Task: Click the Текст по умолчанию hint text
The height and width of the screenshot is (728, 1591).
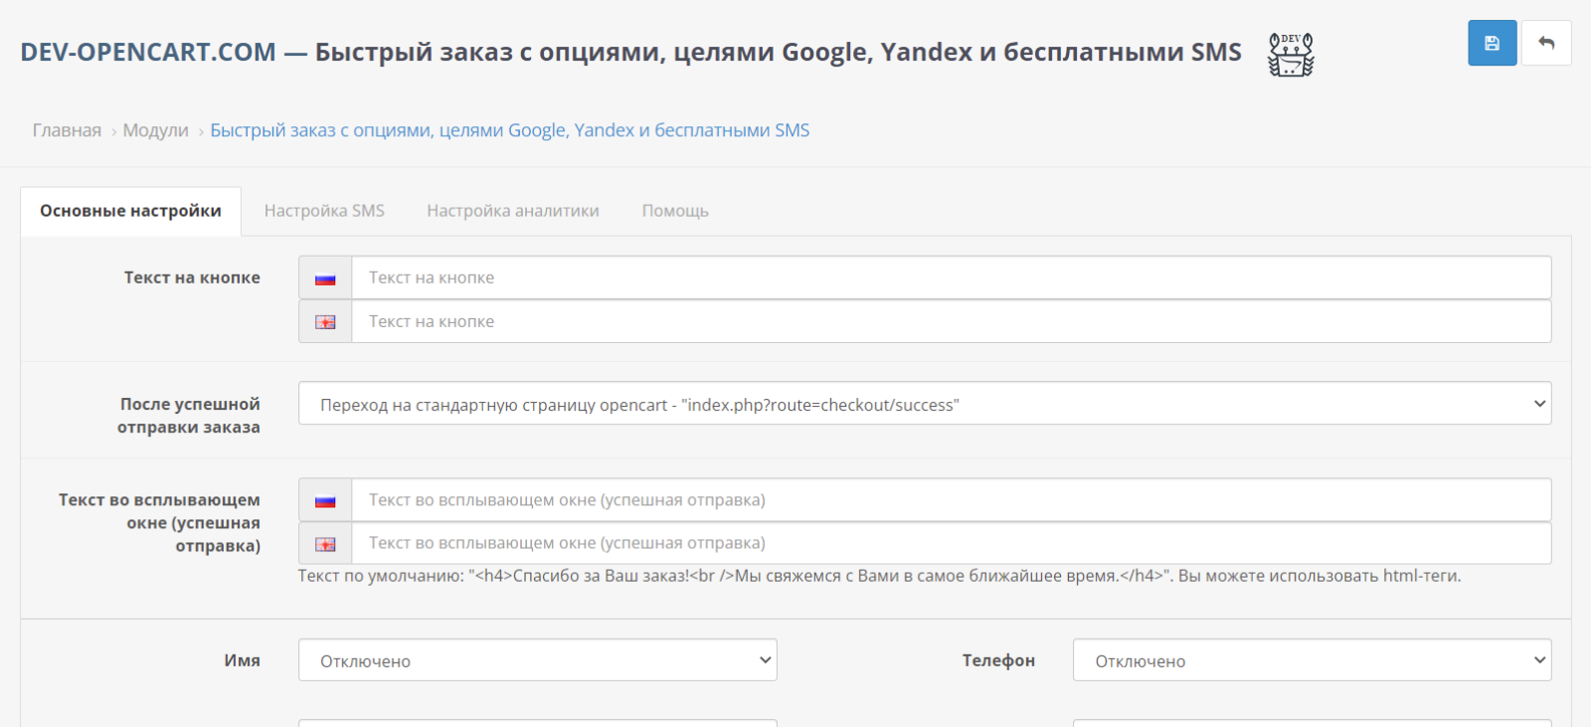Action: point(879,576)
